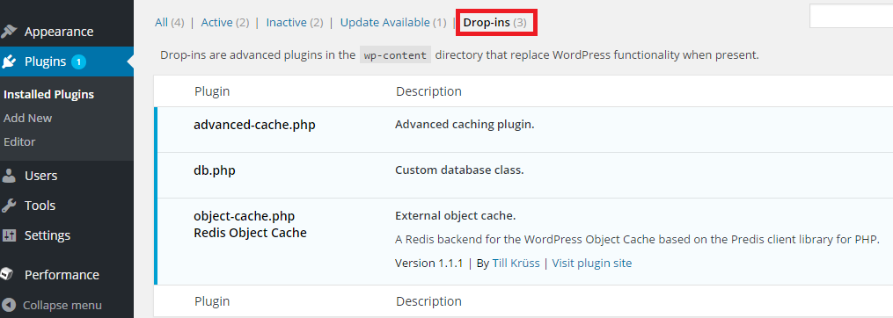Open Till Krüss author link
Screen dimensions: 893x318
pos(516,264)
